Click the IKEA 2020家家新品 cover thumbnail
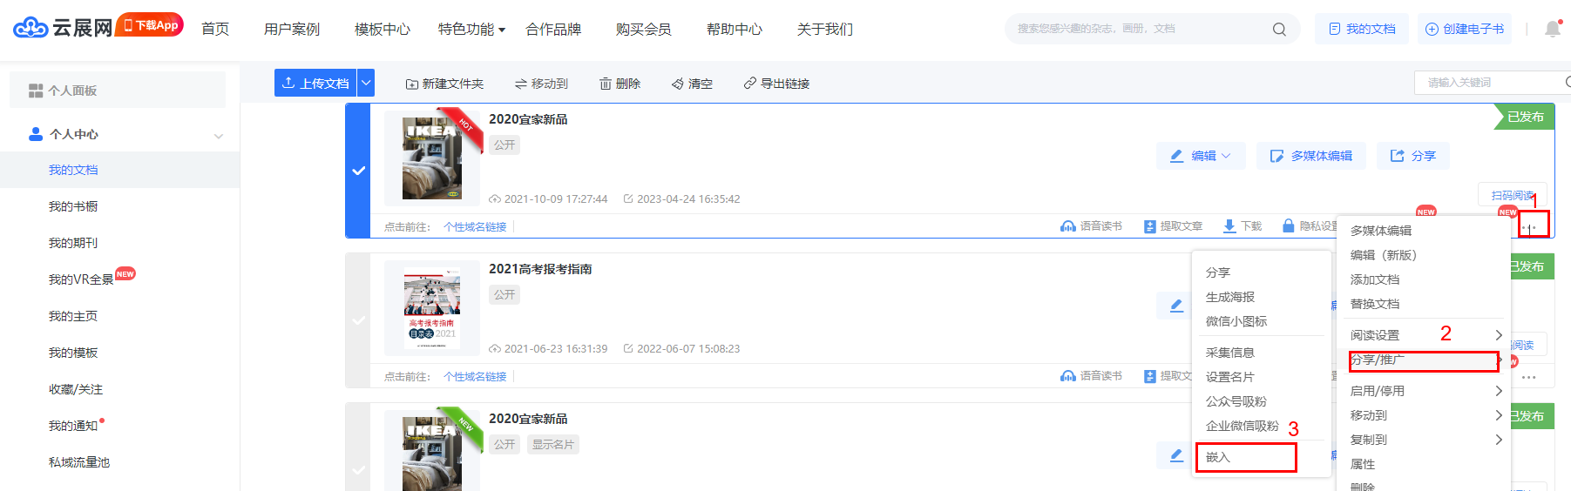The image size is (1571, 491). point(432,158)
